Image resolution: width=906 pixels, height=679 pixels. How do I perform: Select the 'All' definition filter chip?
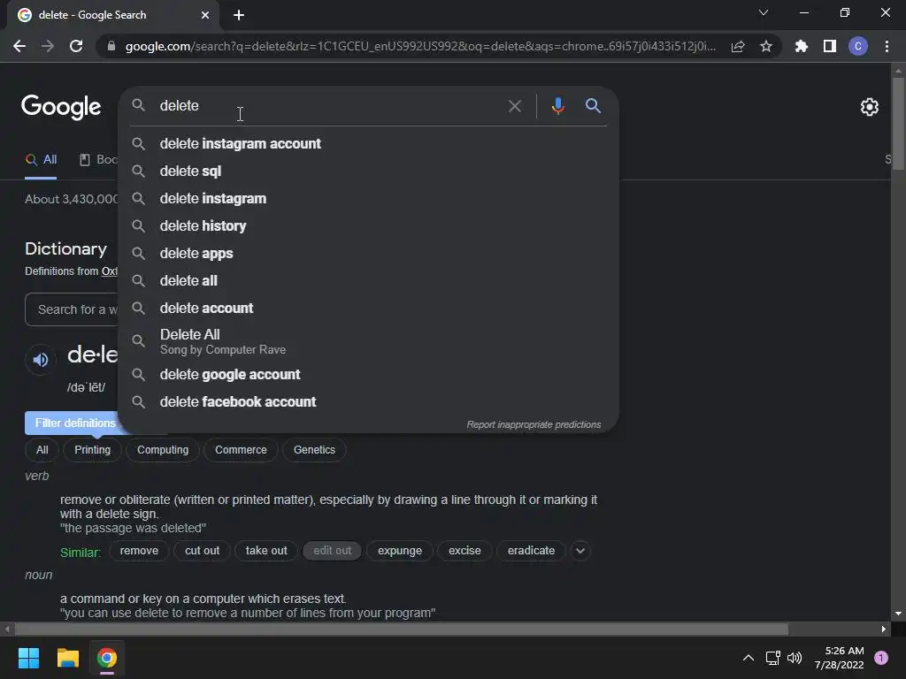[42, 450]
